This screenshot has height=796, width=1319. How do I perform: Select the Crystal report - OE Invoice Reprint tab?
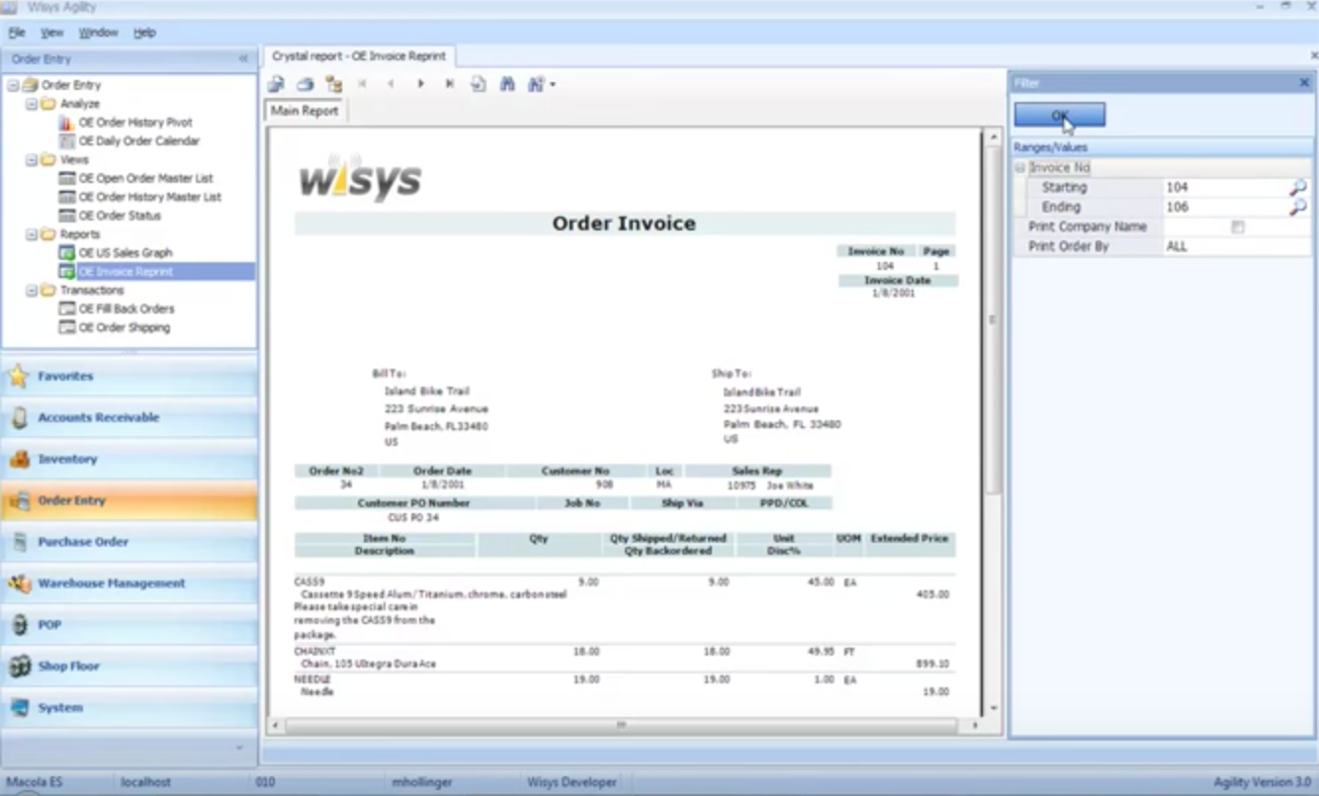(x=359, y=56)
